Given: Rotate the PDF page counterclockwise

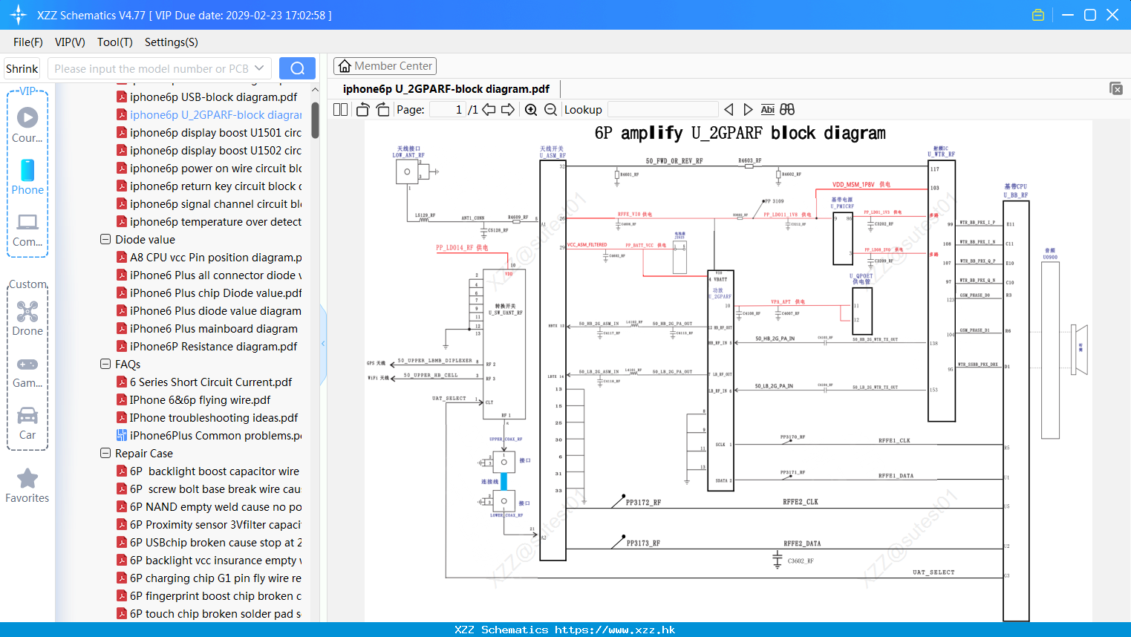Looking at the screenshot, I should point(363,109).
